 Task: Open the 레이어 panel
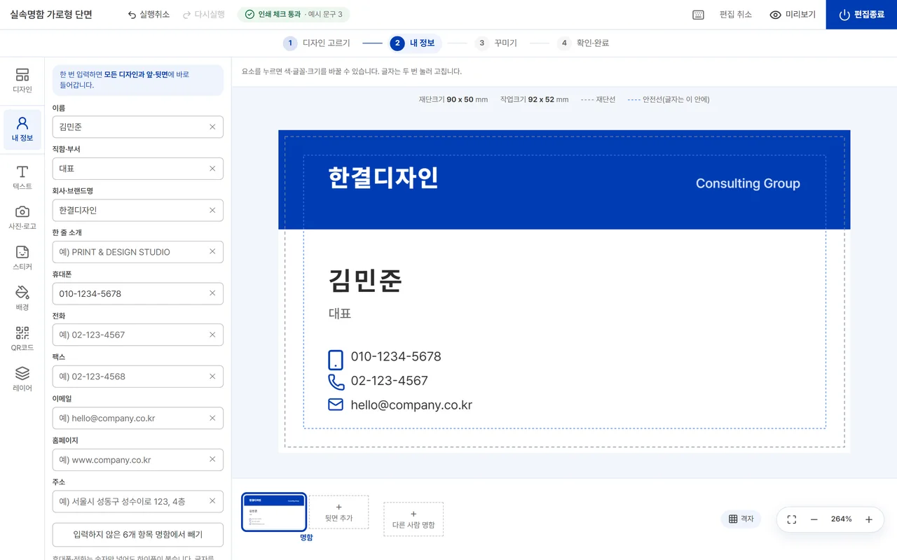[x=22, y=379]
